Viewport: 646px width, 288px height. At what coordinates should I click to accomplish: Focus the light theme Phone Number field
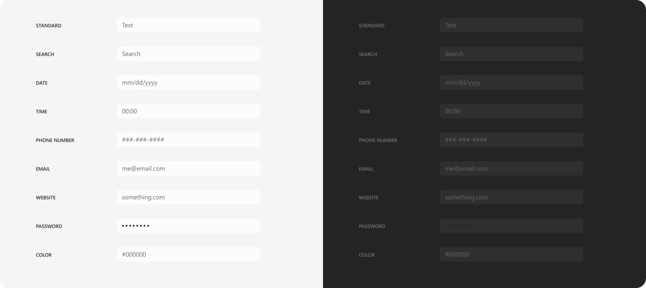click(x=188, y=140)
